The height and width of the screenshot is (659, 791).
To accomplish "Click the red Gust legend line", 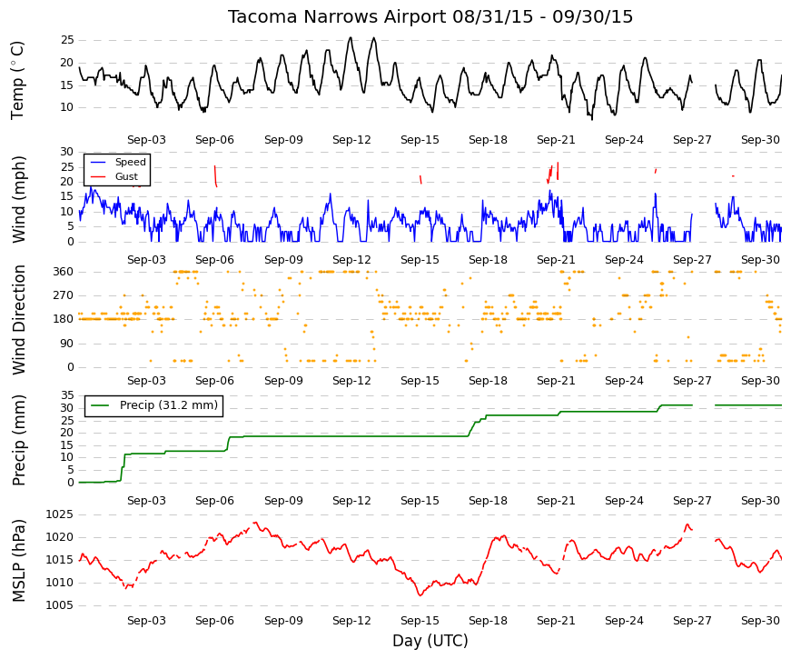I will point(98,176).
